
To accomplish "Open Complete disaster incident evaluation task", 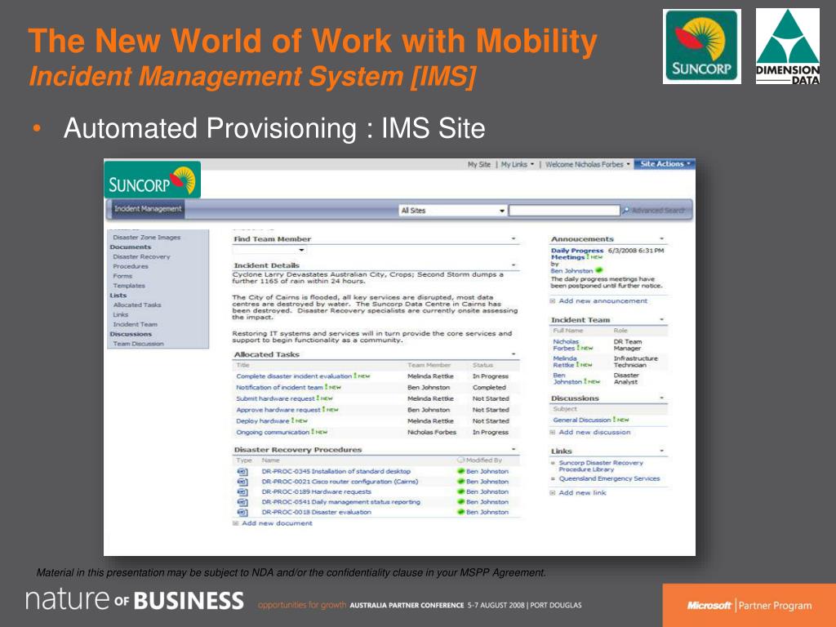I will pyautogui.click(x=294, y=376).
